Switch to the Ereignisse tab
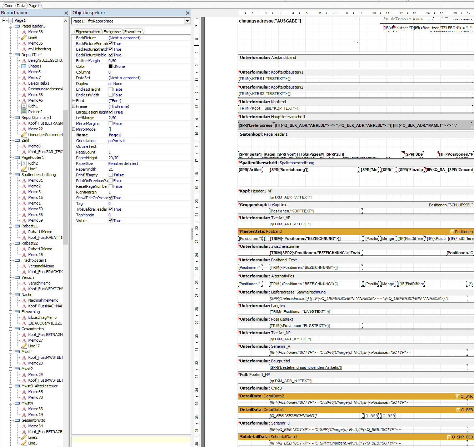Screen dimensions: 474x447 click(112, 32)
